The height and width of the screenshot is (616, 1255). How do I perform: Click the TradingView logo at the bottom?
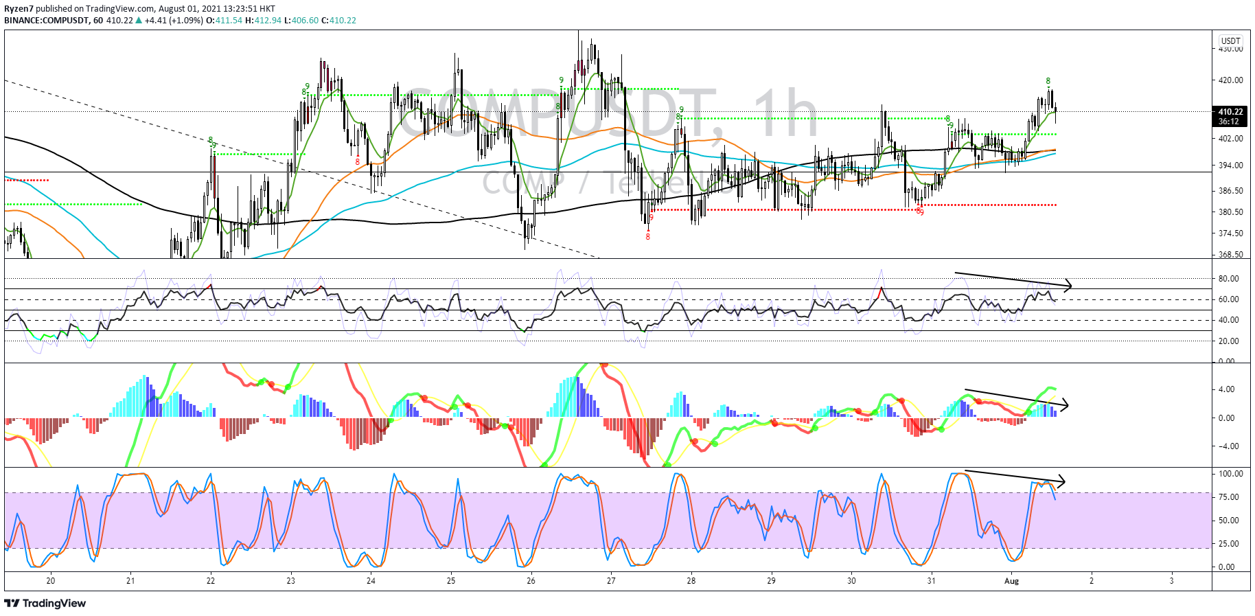[45, 604]
